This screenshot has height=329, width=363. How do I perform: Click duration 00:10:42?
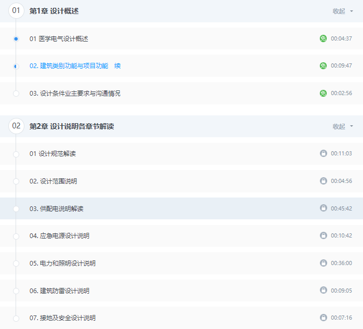(x=342, y=235)
